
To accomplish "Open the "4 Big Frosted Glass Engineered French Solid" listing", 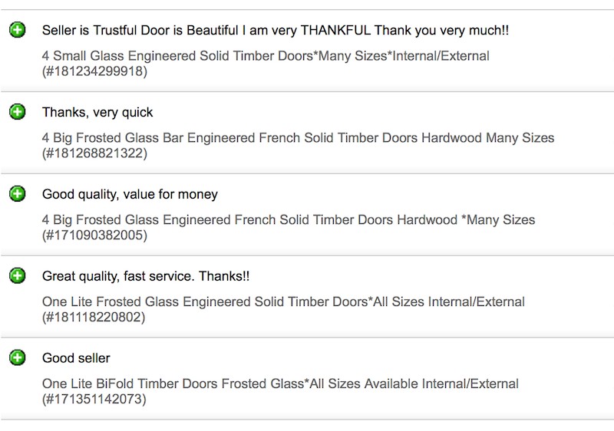I will click(x=289, y=220).
